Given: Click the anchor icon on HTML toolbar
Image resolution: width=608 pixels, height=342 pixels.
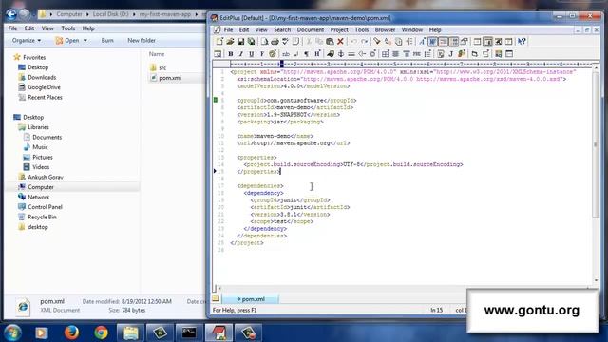Looking at the screenshot, I should click(341, 54).
